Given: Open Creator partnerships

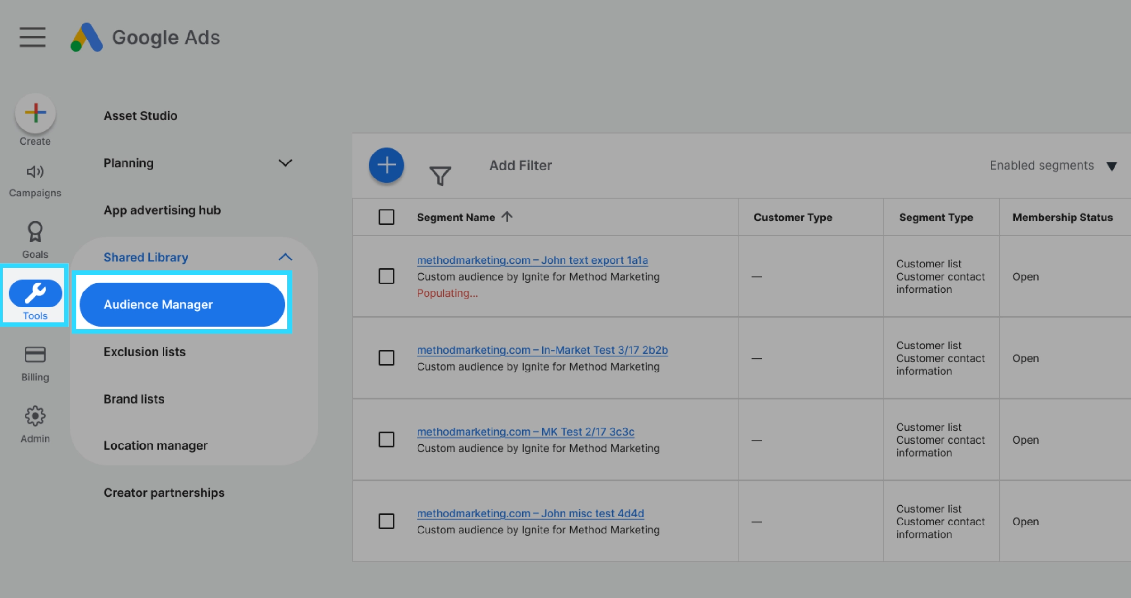Looking at the screenshot, I should 164,493.
